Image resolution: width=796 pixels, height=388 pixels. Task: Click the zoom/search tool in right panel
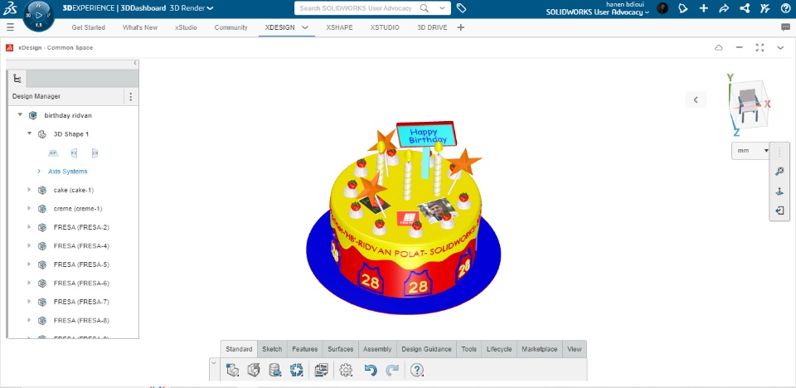[779, 172]
